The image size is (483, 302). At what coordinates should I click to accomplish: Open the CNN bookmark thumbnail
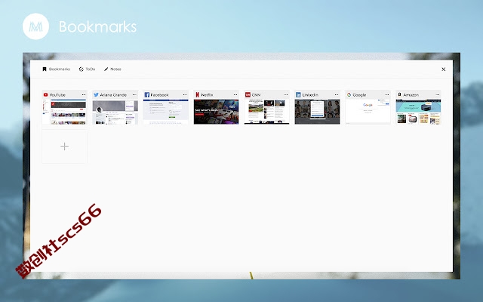point(266,112)
